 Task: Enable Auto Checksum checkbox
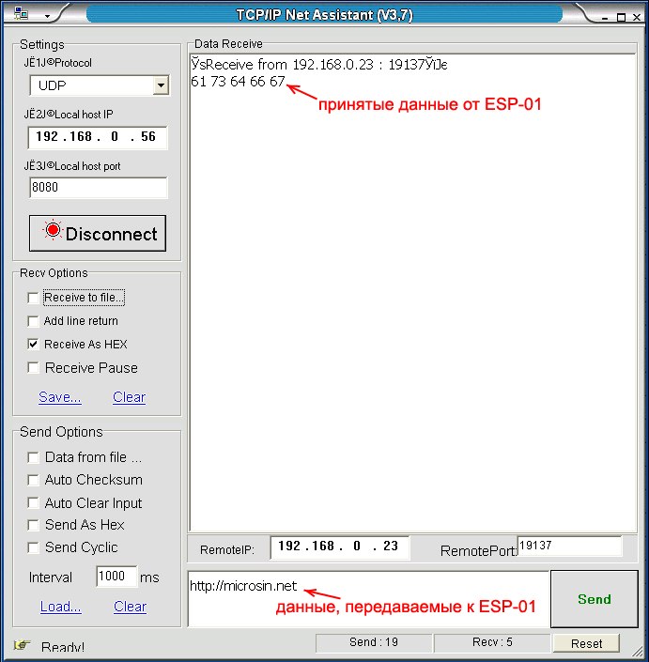tap(33, 480)
